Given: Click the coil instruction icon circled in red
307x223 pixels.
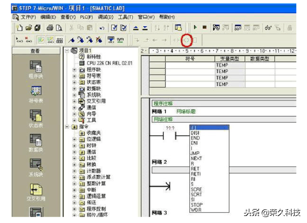Looking at the screenshot, I should tap(186, 40).
